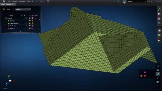Click the third view icon left of search

[121, 2]
